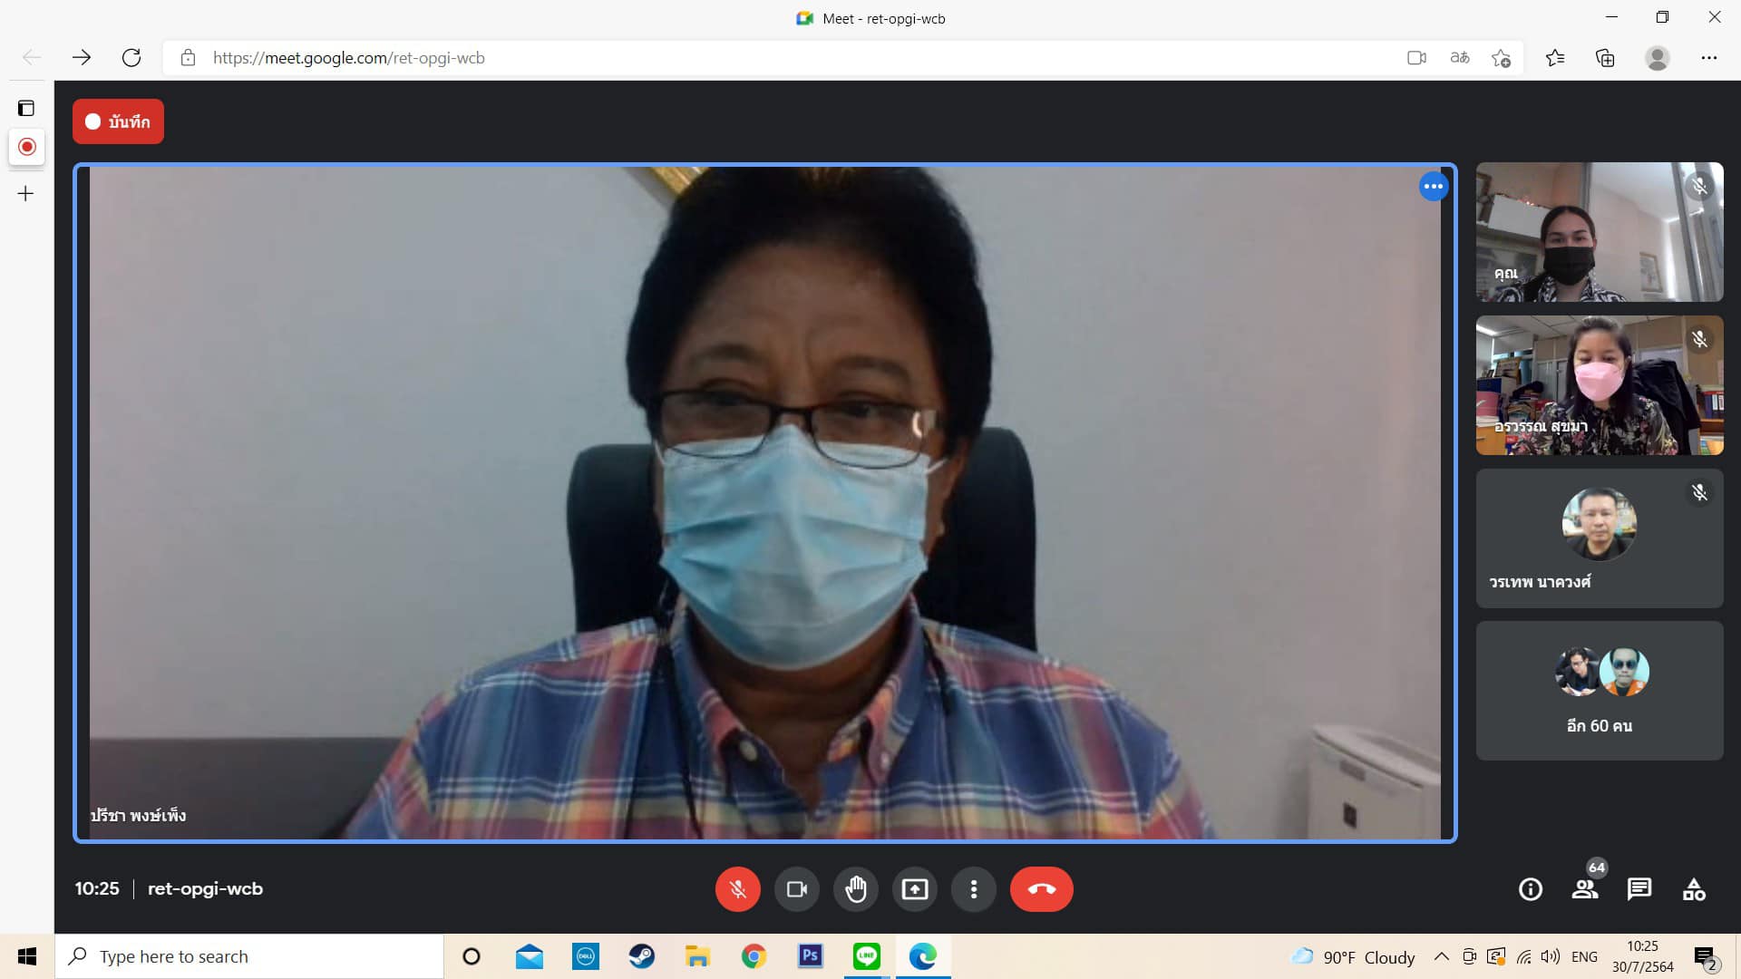Viewport: 1741px width, 979px height.
Task: Show the participants list of 64 people
Action: 1585,889
